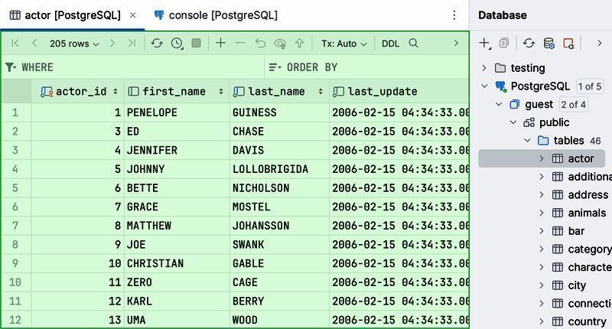The height and width of the screenshot is (329, 612).
Task: Collapse the public schema node
Action: tap(513, 122)
